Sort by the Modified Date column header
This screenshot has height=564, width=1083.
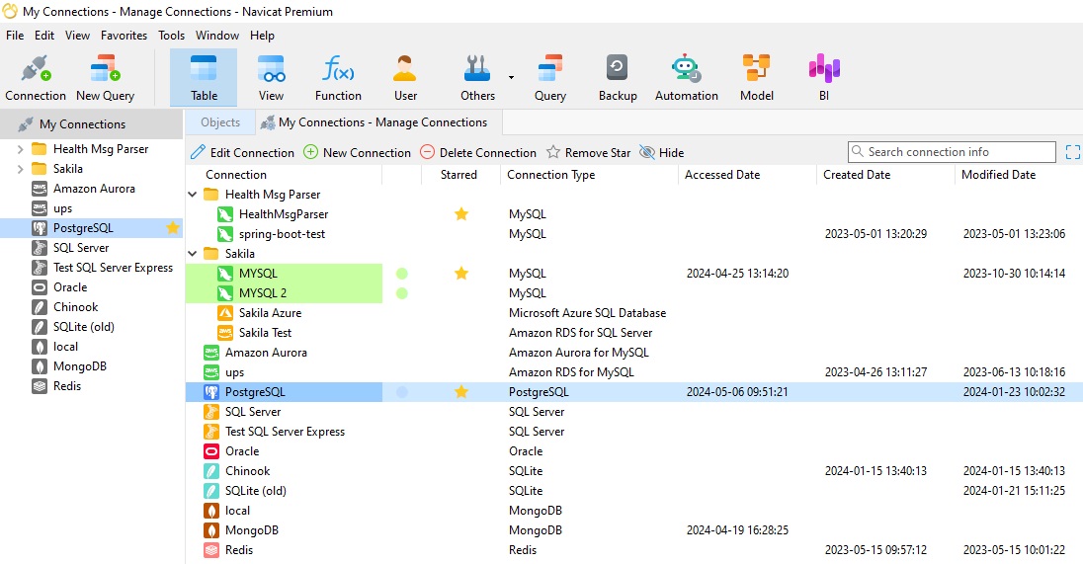click(1019, 175)
